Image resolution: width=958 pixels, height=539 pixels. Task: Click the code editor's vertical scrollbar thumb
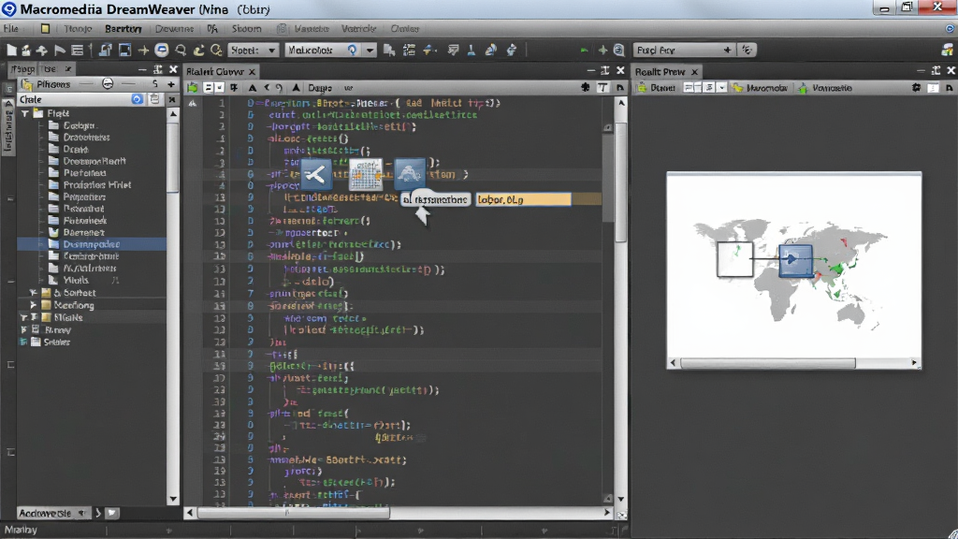621,182
